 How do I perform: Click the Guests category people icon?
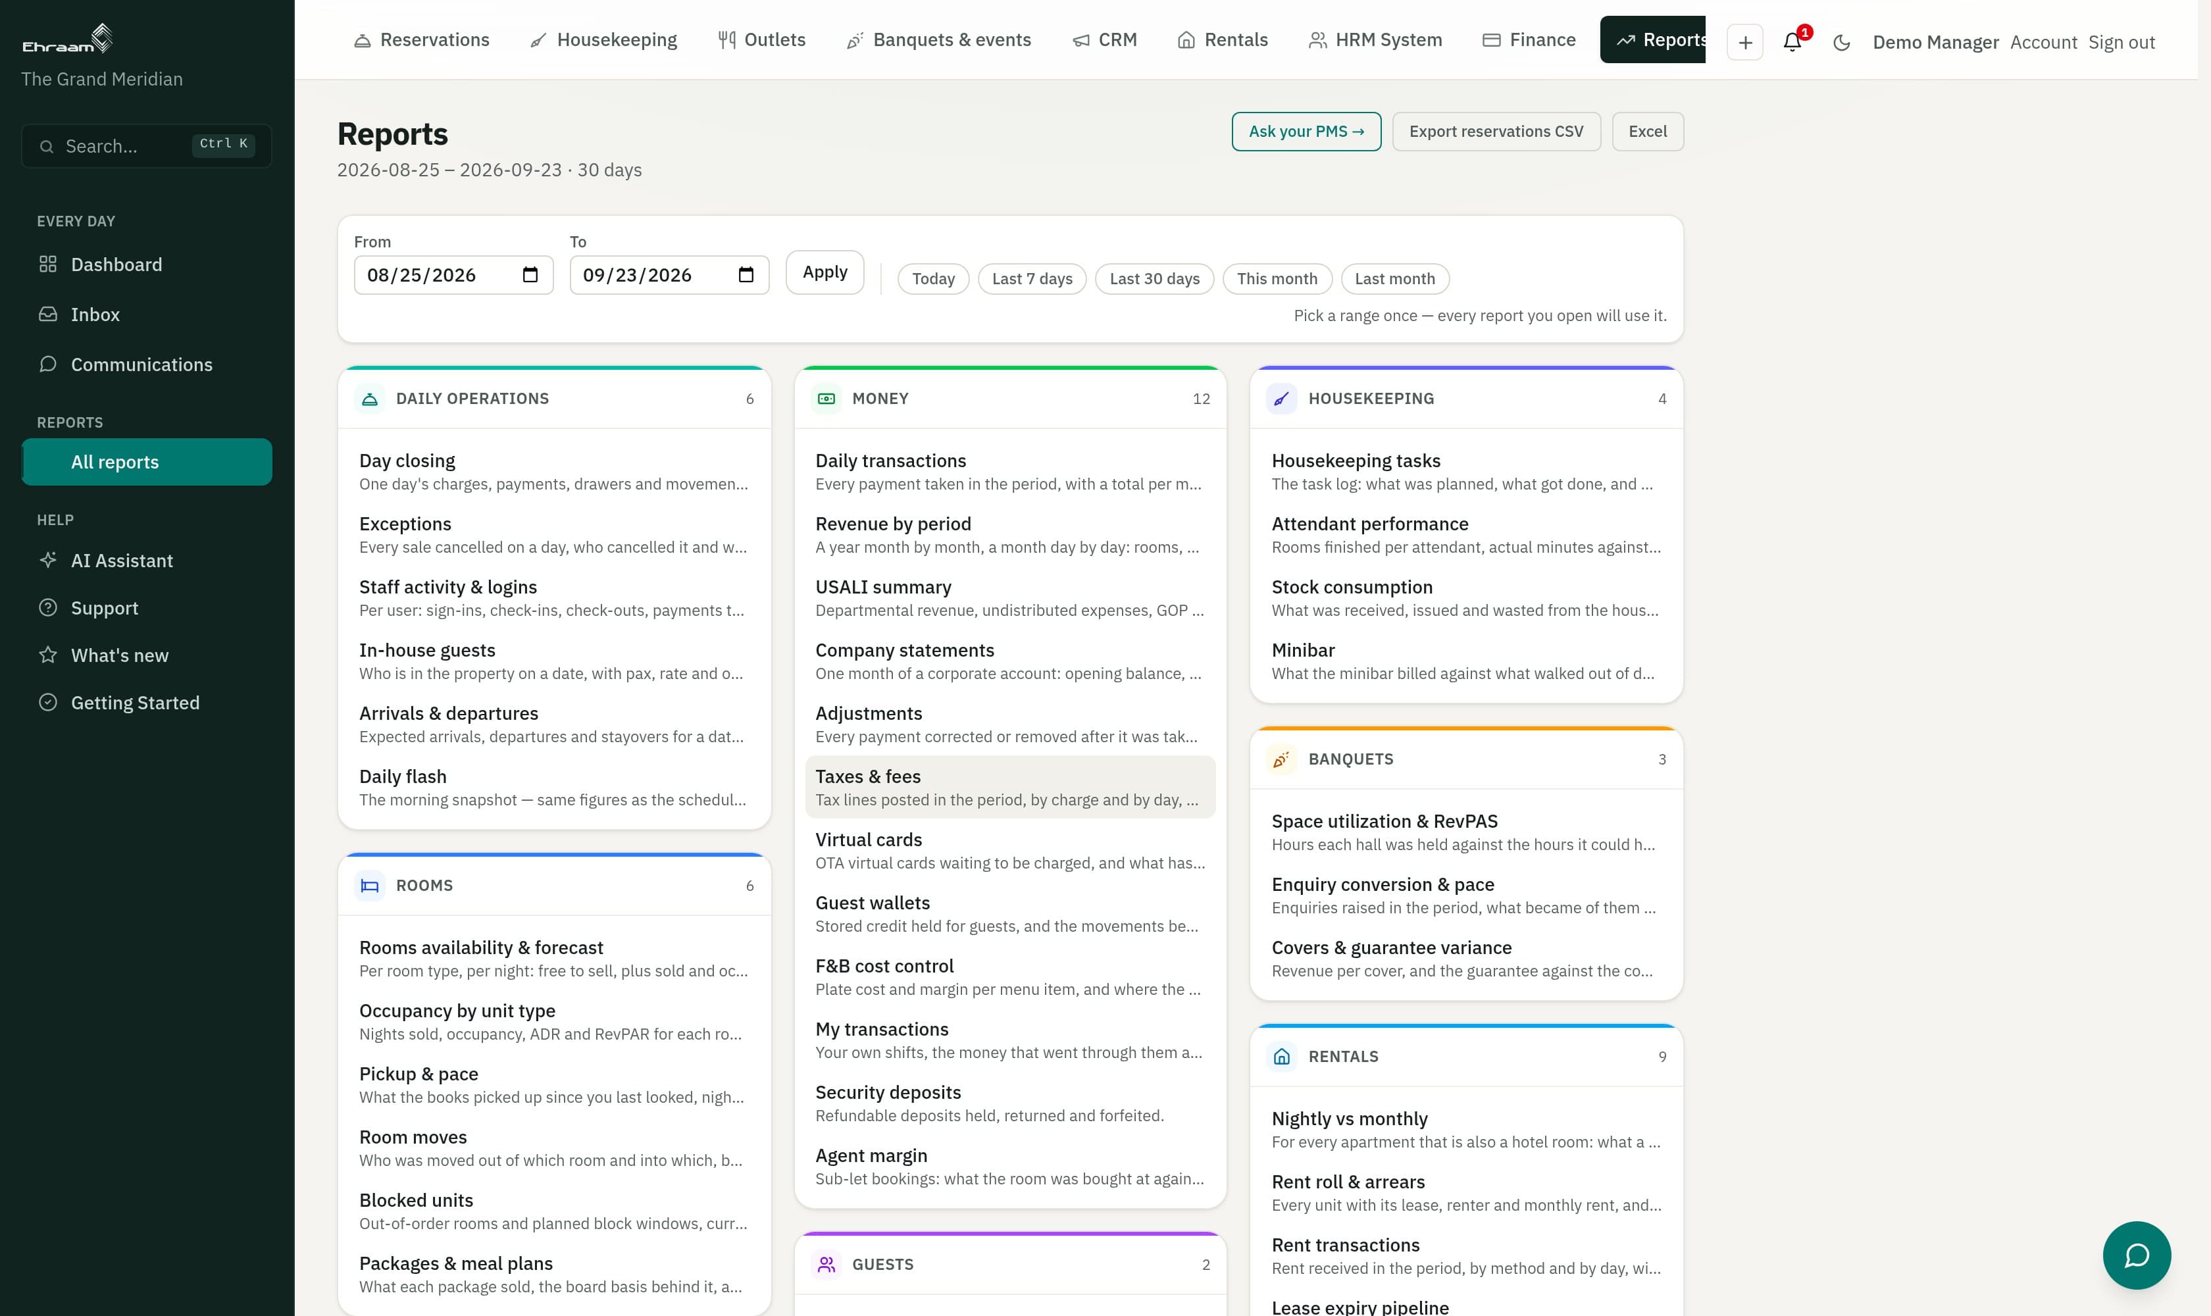(x=826, y=1265)
